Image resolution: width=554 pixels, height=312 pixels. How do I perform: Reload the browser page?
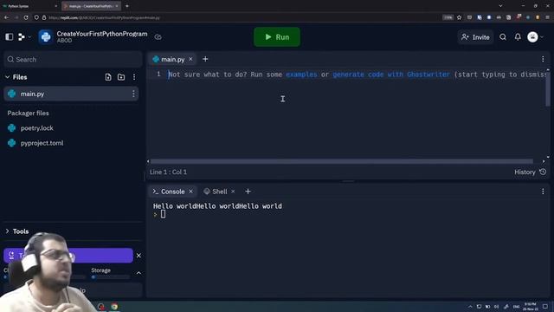point(26,17)
